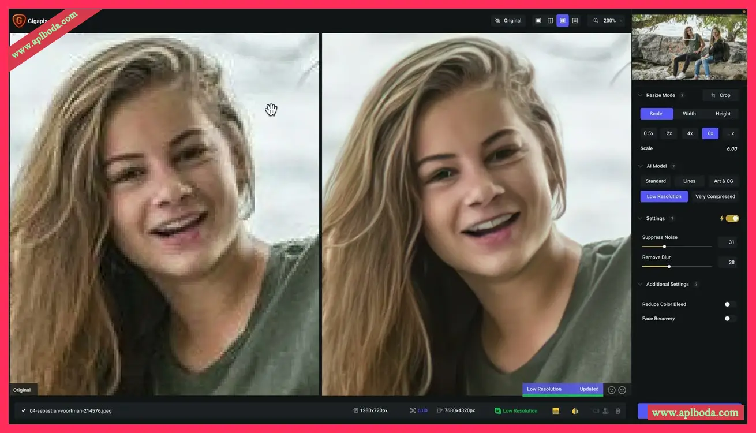Select the split view layout icon
The height and width of the screenshot is (433, 756).
point(550,21)
